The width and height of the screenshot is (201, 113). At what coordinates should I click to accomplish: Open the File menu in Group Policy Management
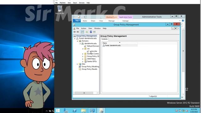click(x=78, y=28)
